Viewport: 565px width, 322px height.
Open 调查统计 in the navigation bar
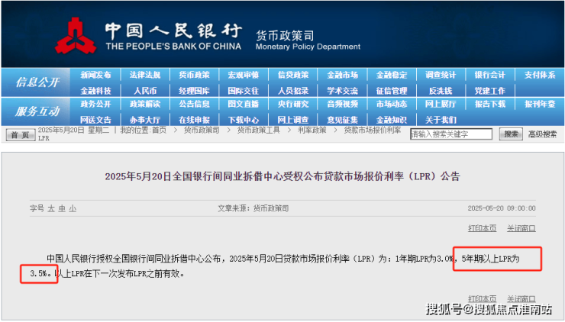(x=441, y=75)
